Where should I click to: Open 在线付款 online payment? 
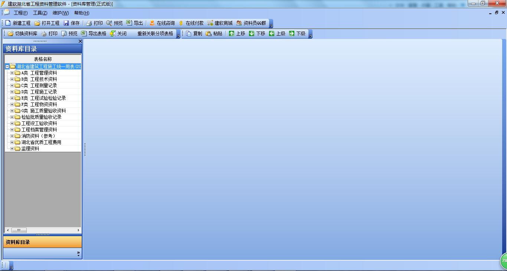(191, 23)
